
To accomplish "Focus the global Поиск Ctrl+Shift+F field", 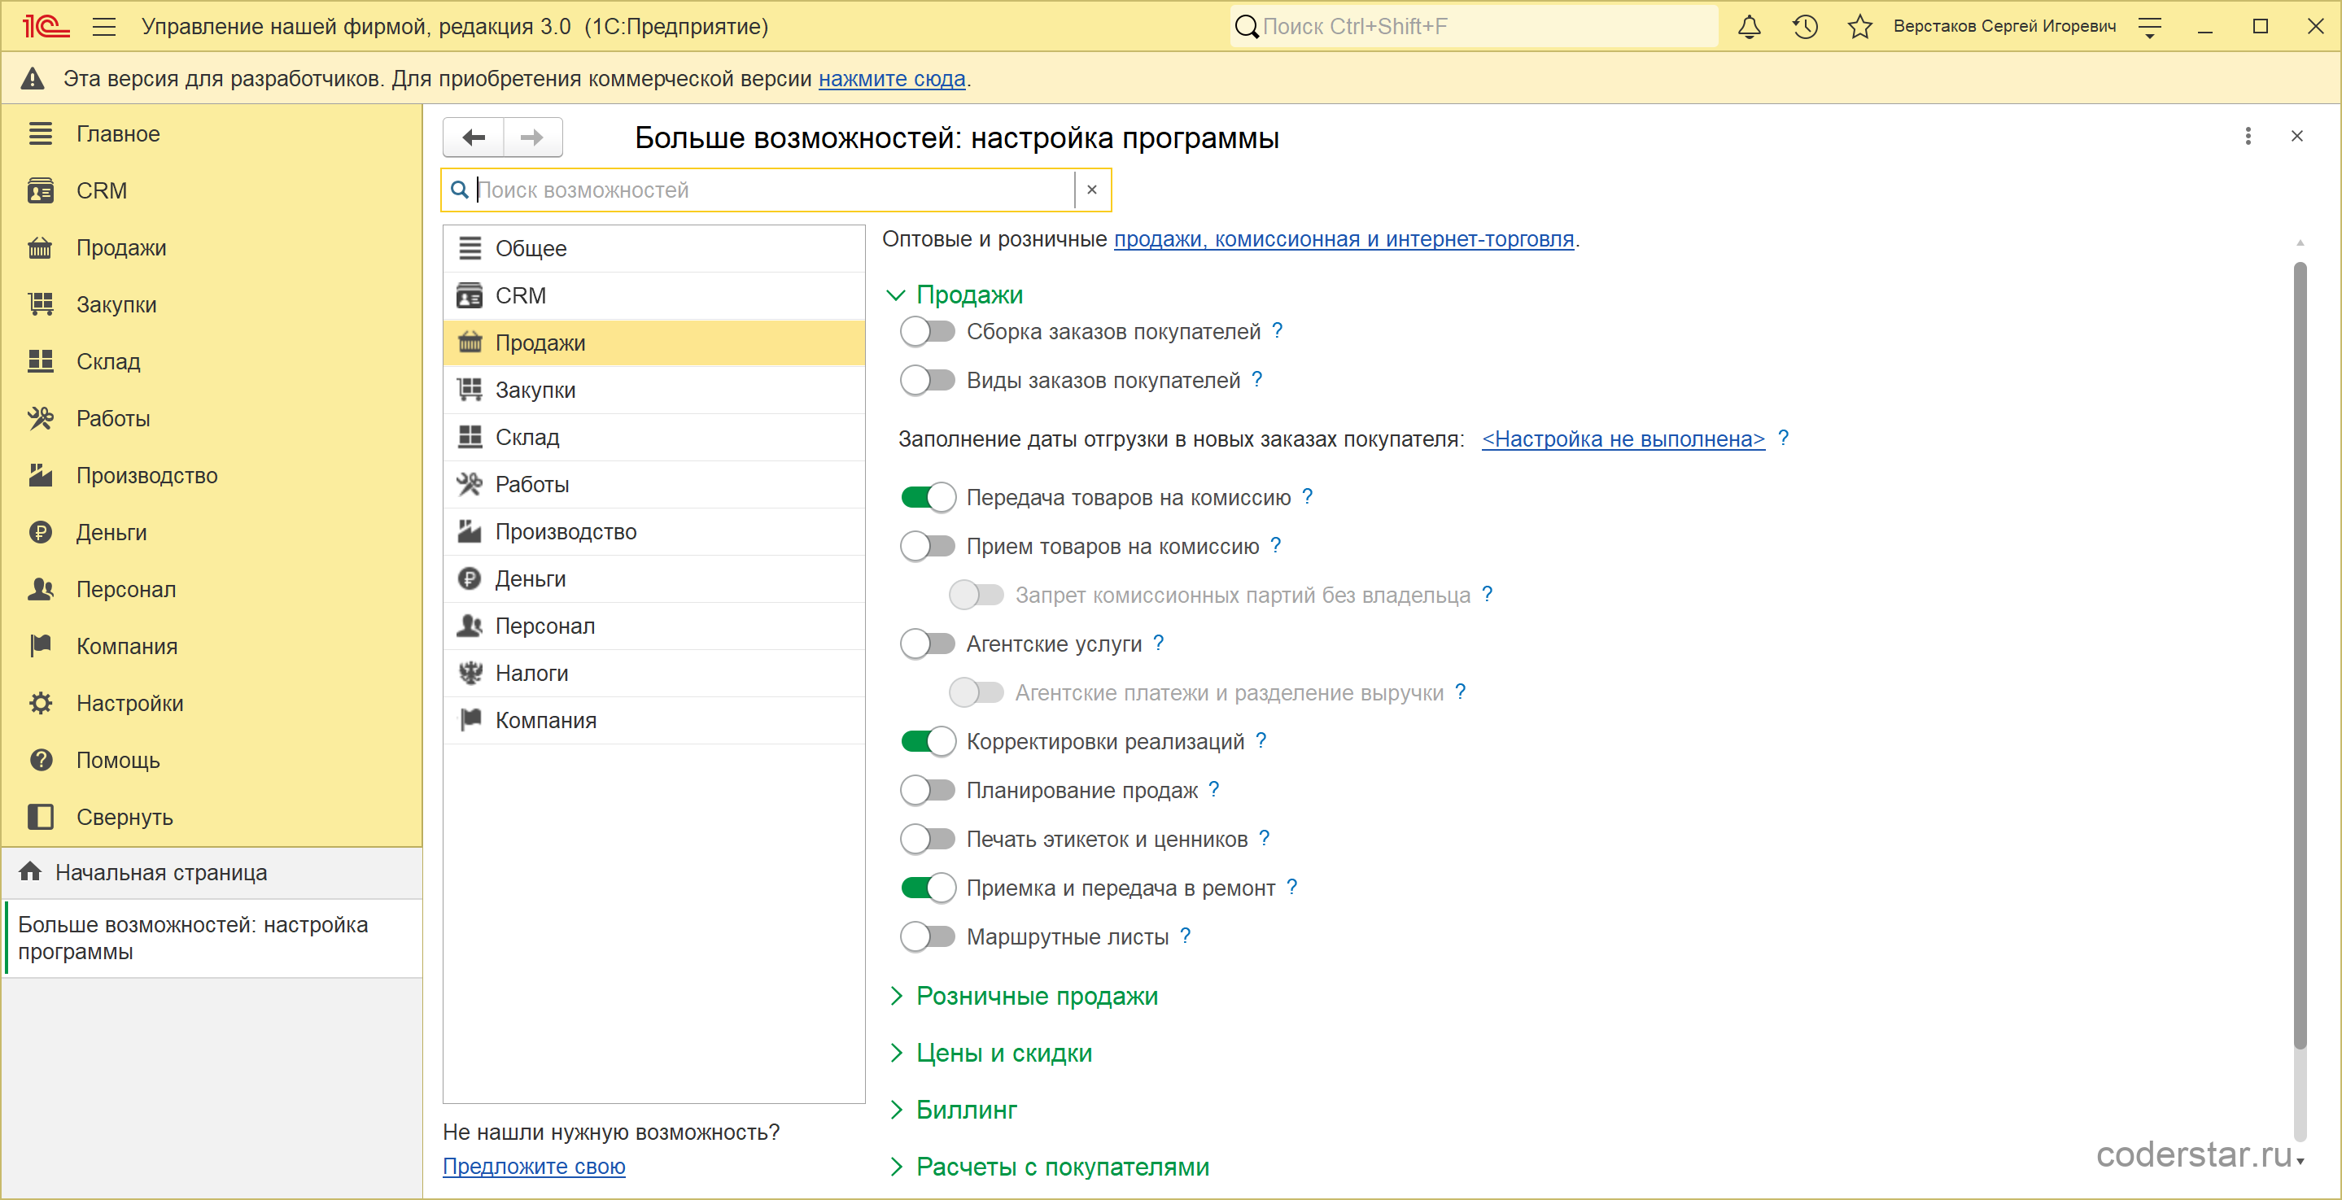I will click(1473, 28).
